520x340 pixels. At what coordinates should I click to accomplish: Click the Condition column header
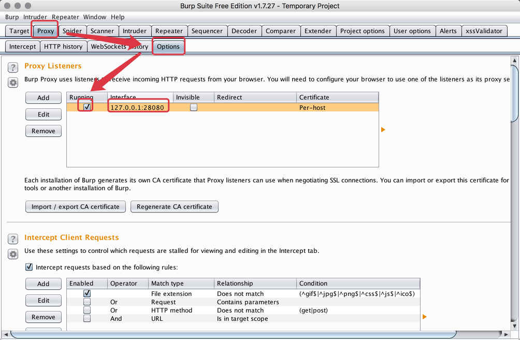coord(358,284)
